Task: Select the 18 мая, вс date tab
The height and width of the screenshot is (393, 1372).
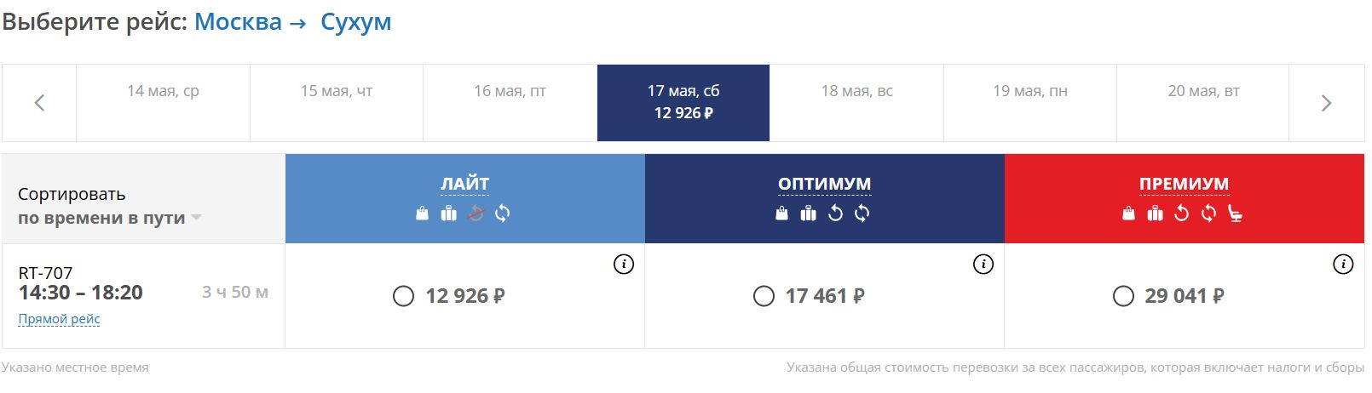Action: coord(856,91)
